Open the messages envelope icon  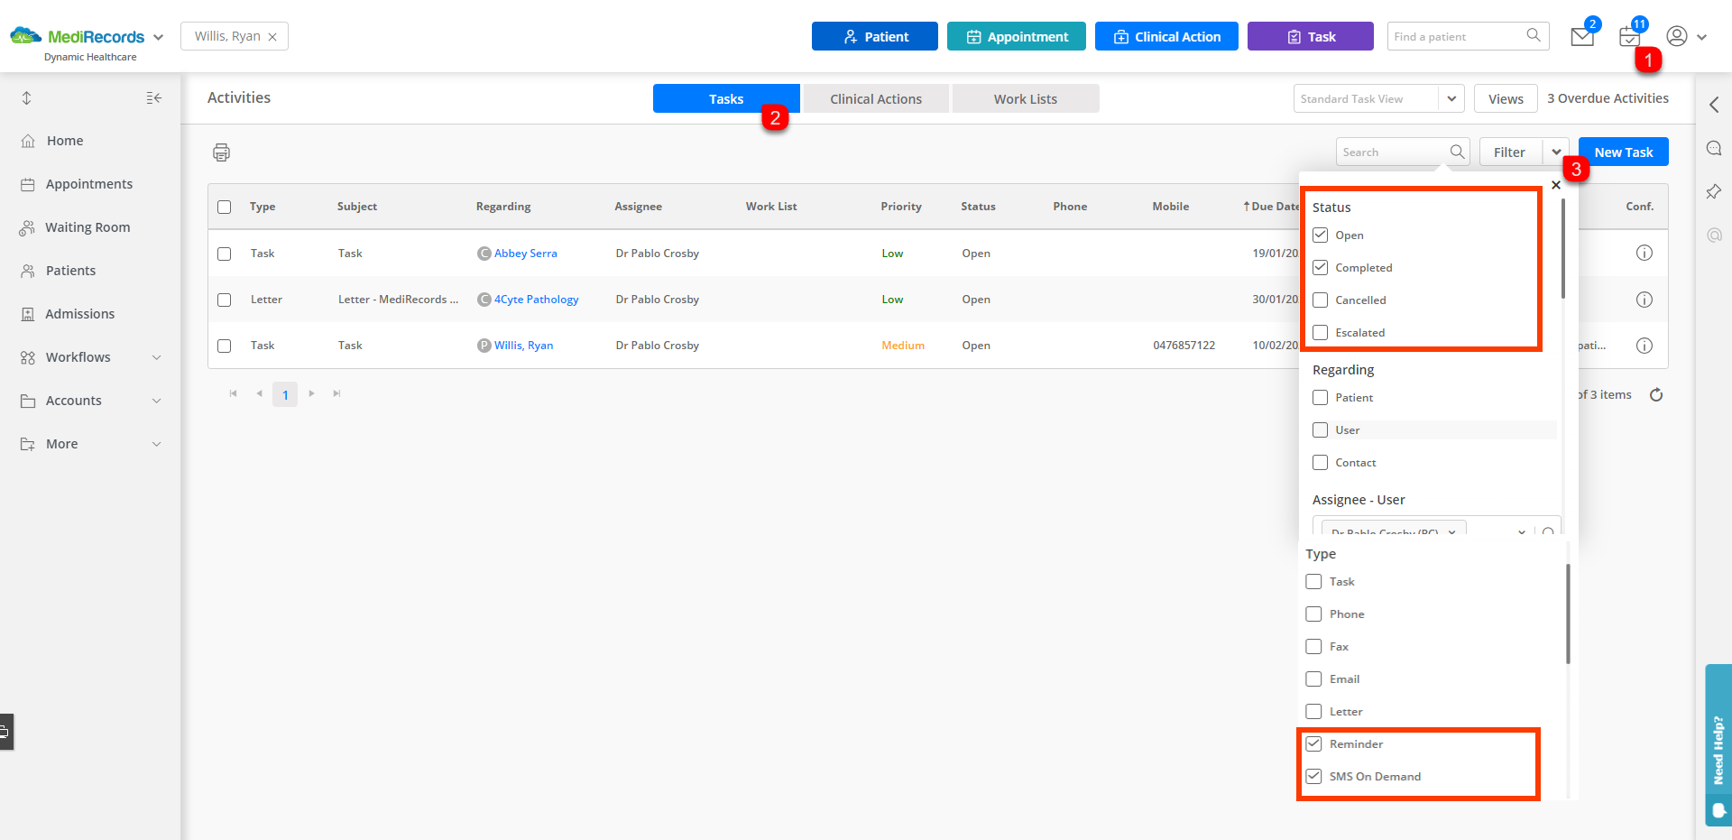coord(1582,37)
